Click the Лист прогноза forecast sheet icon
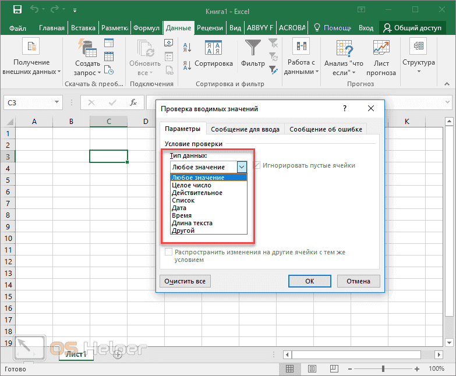The height and width of the screenshot is (376, 456). click(x=381, y=49)
